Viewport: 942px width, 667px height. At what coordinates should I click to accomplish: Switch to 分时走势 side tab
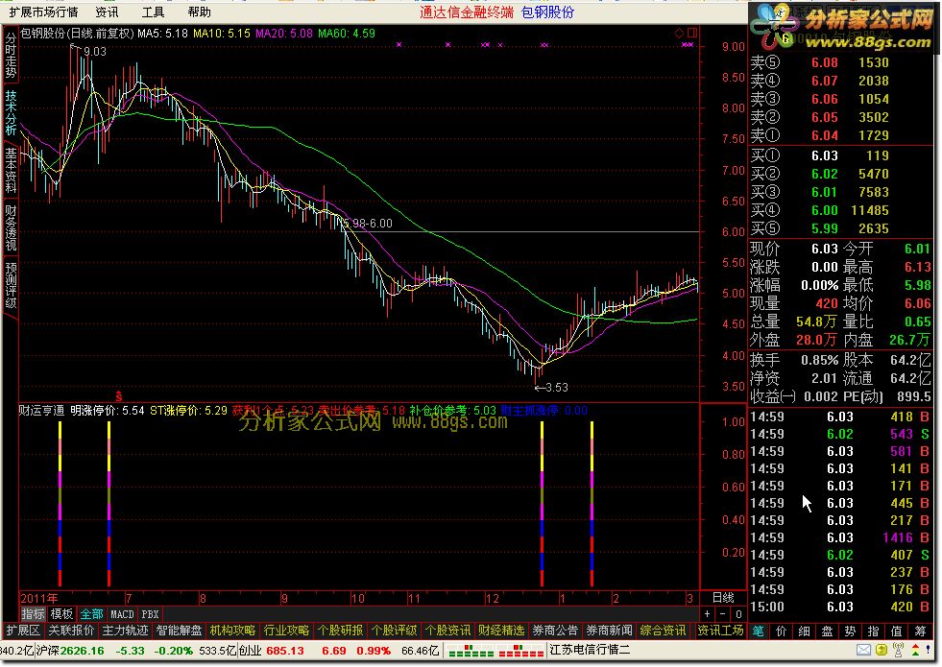pyautogui.click(x=11, y=56)
